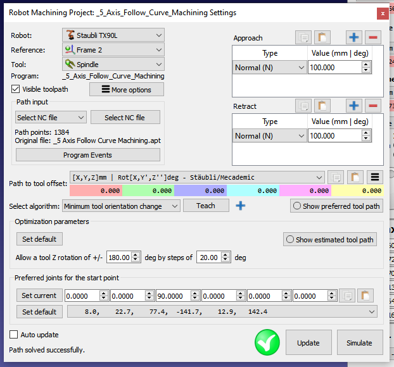This screenshot has height=367, width=394.
Task: Click More options button
Action: pos(127,89)
